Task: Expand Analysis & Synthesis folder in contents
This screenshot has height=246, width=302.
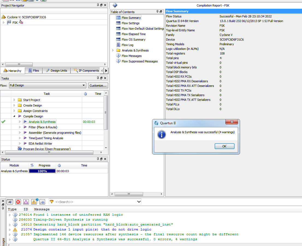Action: [x=113, y=50]
